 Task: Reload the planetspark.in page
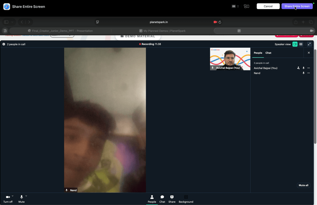pyautogui.click(x=220, y=22)
